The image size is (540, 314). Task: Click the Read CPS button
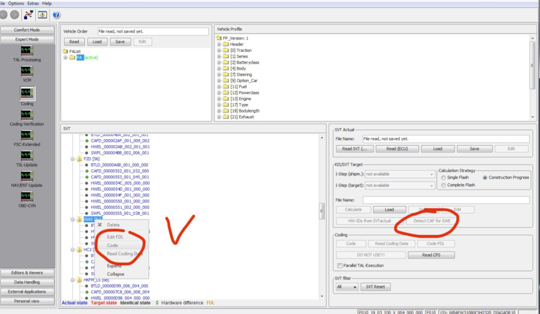pyautogui.click(x=431, y=255)
